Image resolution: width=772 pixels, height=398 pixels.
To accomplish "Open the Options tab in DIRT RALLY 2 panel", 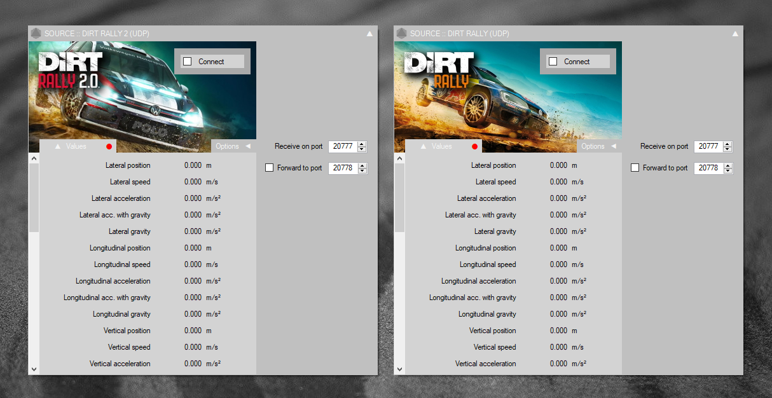I will (233, 146).
